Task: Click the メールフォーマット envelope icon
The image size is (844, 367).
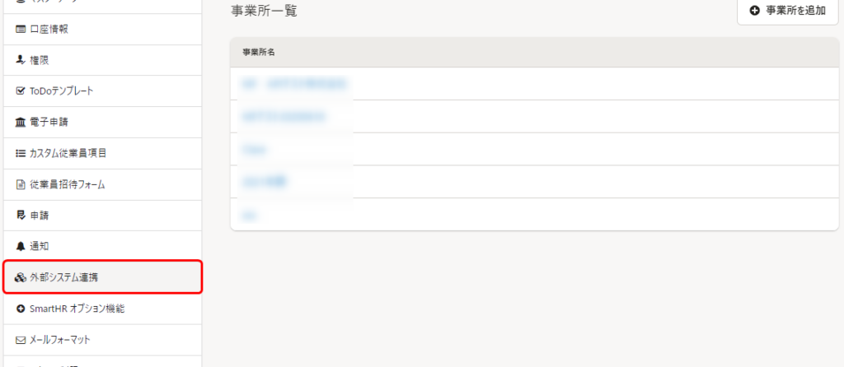Action: (x=21, y=340)
